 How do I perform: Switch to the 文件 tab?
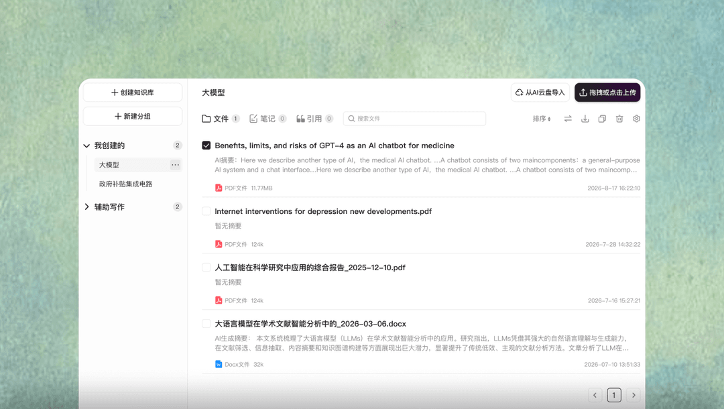(221, 119)
